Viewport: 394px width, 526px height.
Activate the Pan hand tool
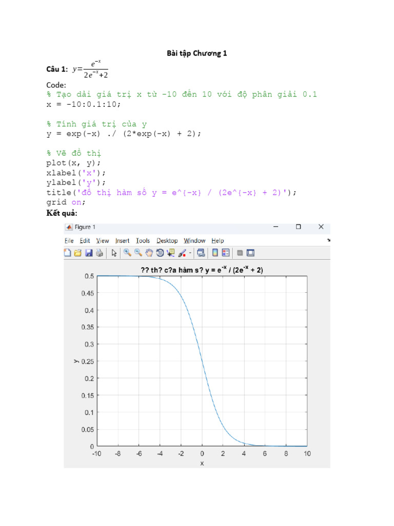click(149, 253)
